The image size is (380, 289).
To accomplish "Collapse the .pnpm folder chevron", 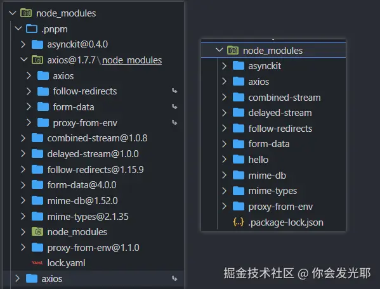I will [x=18, y=29].
